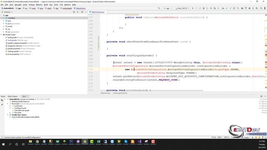The width and height of the screenshot is (267, 150).
Task: Switch to the Sync tab
Action: (x=24, y=96)
